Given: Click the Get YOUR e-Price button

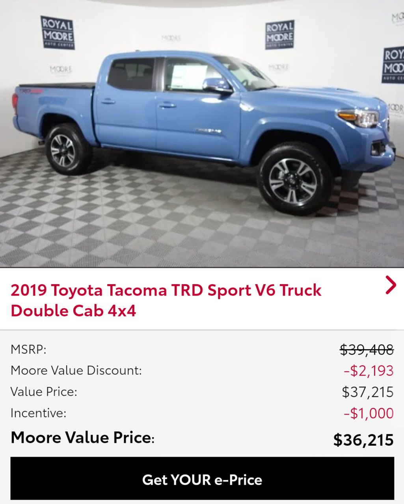Looking at the screenshot, I should [x=202, y=479].
